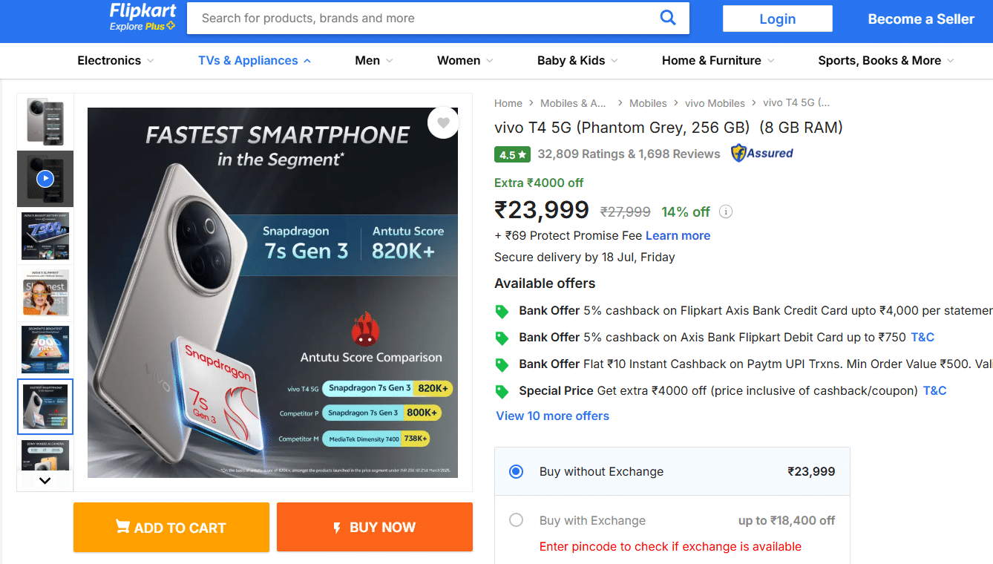Click the search magnifier icon
993x564 pixels.
click(x=668, y=18)
